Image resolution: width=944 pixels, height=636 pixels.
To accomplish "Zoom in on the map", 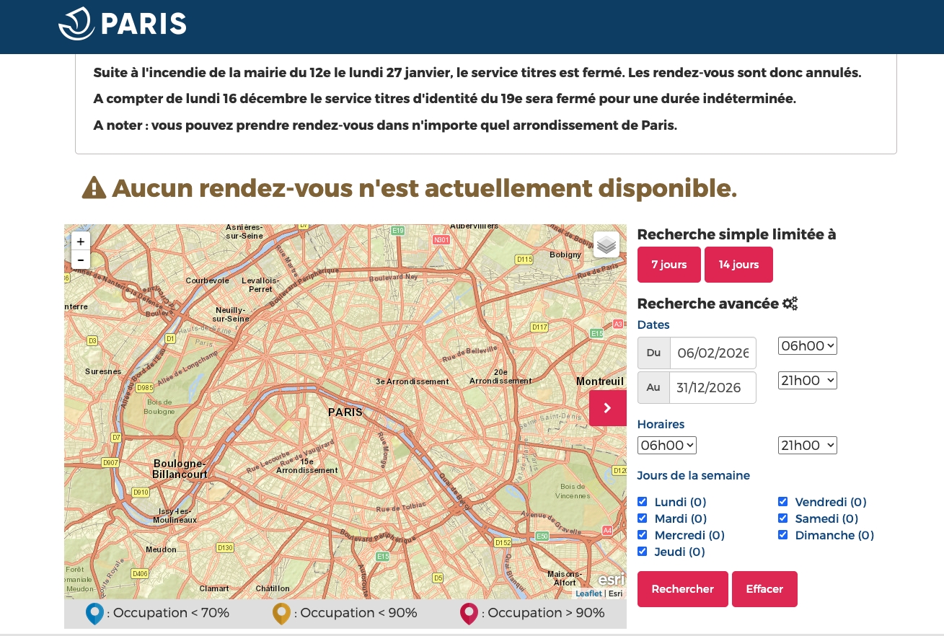I will [x=81, y=241].
